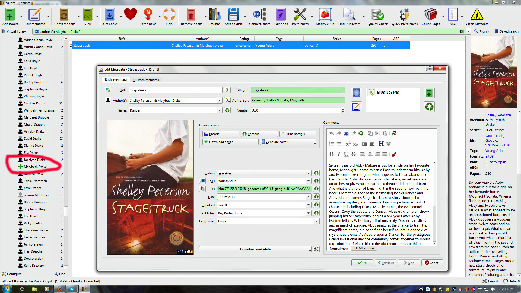Clear the rating with its reset icon

click(x=316, y=173)
